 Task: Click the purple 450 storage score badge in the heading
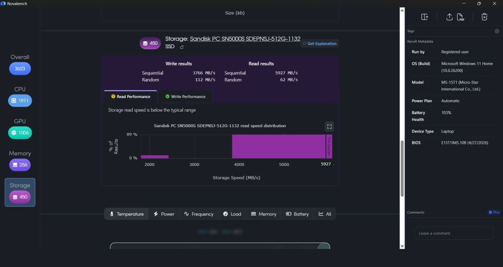coord(150,43)
